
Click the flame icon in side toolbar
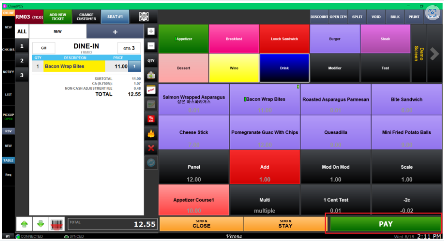(151, 133)
